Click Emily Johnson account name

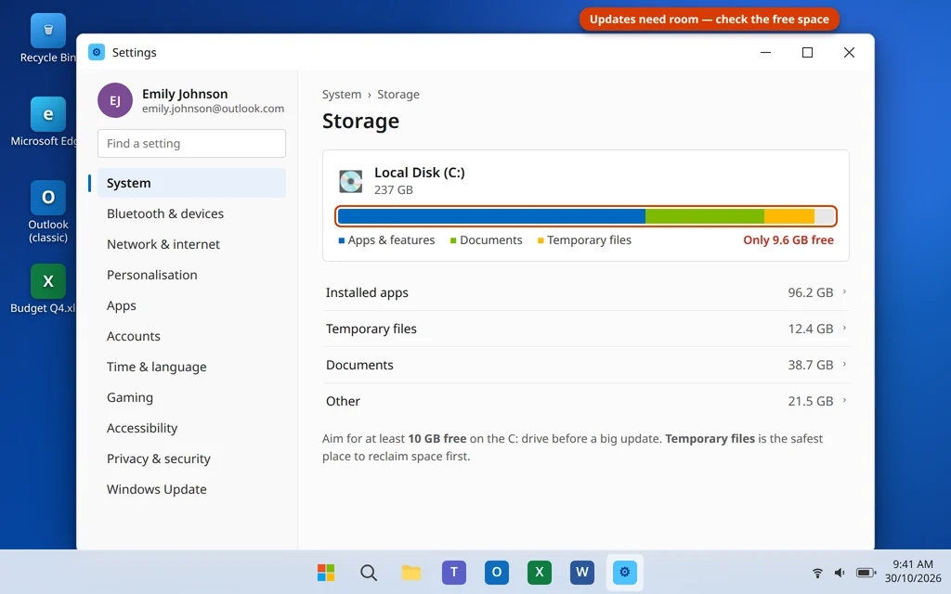tap(185, 94)
